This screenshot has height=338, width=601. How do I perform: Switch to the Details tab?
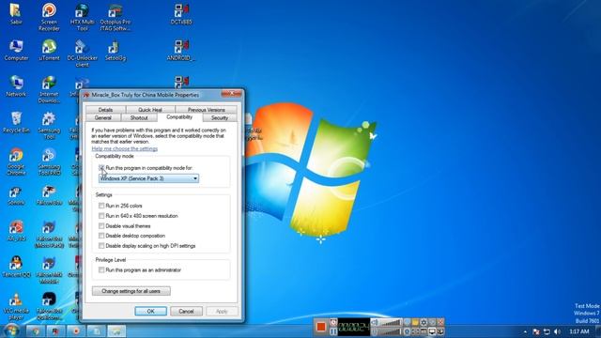pos(105,110)
